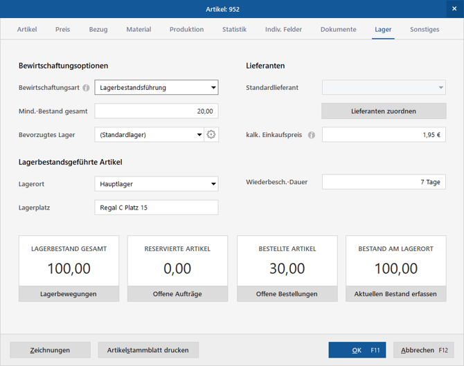This screenshot has width=464, height=366.
Task: Confirm with the OK button
Action: point(357,350)
